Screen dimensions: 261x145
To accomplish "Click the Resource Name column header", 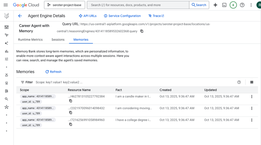I will (79, 90).
